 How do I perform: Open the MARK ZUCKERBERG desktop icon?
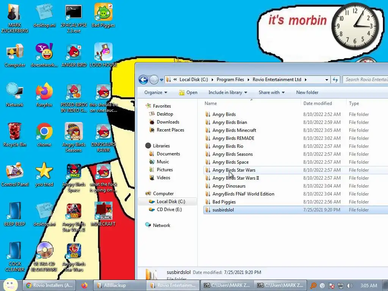[14, 17]
